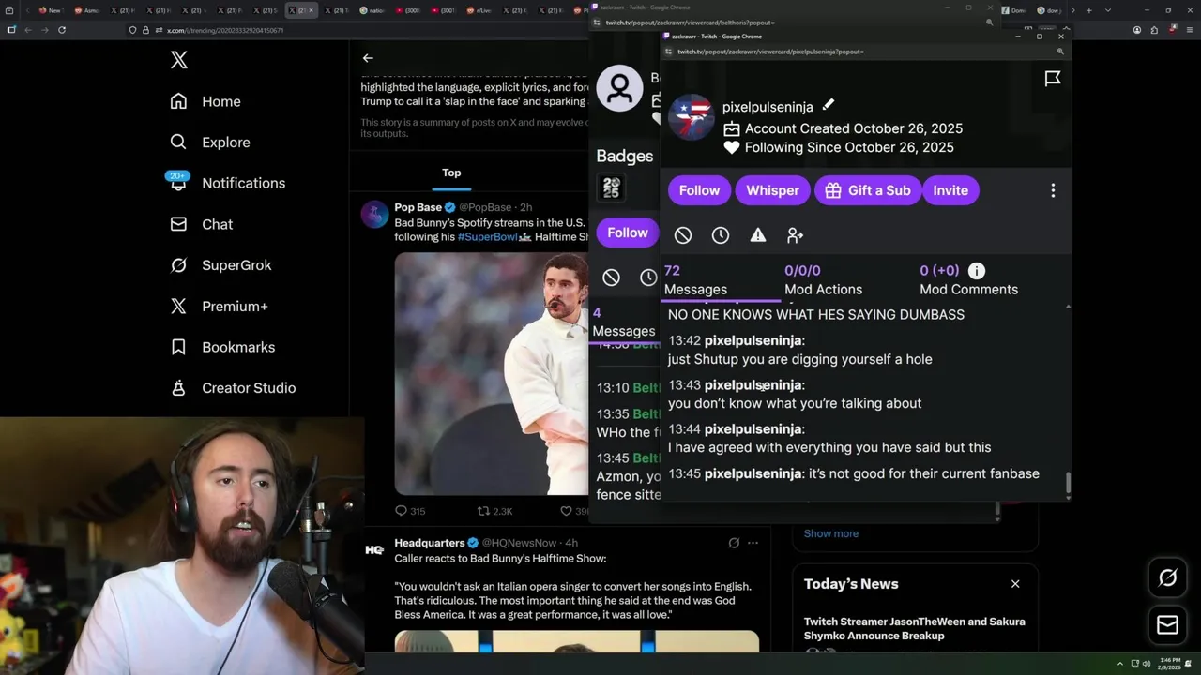Show hidden system tray icons chevron

[1119, 664]
